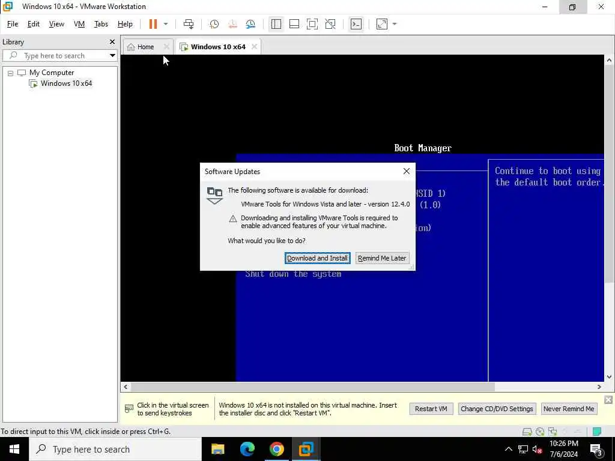Click the horizontal scrollbar of VM view
615x461 pixels.
coord(312,387)
